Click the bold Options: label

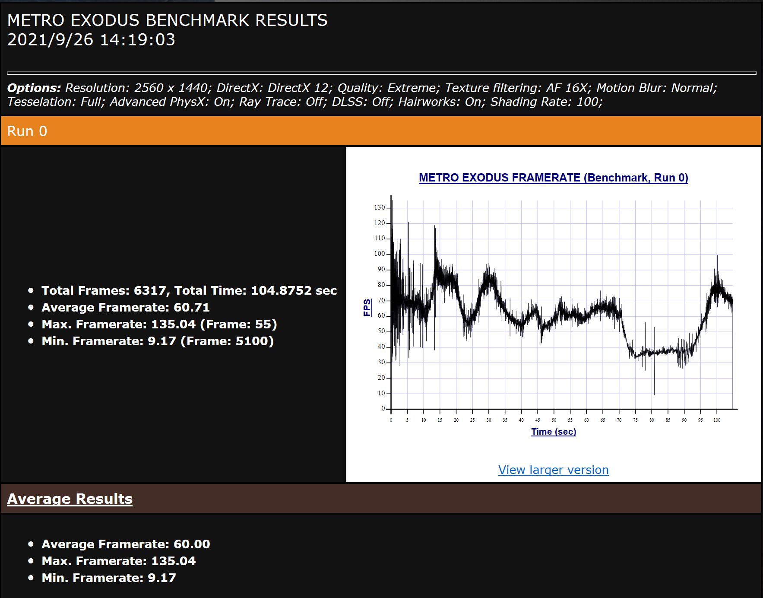(34, 88)
